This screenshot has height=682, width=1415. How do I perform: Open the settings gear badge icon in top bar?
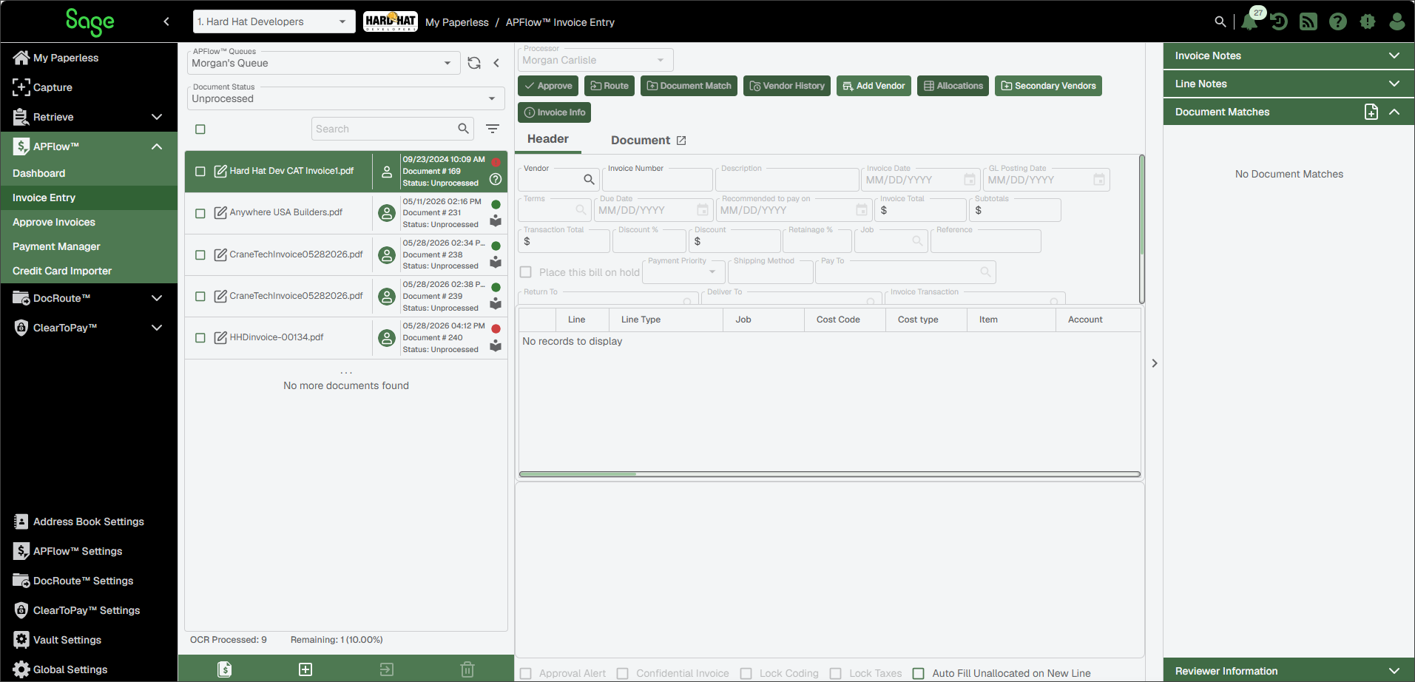point(1368,22)
